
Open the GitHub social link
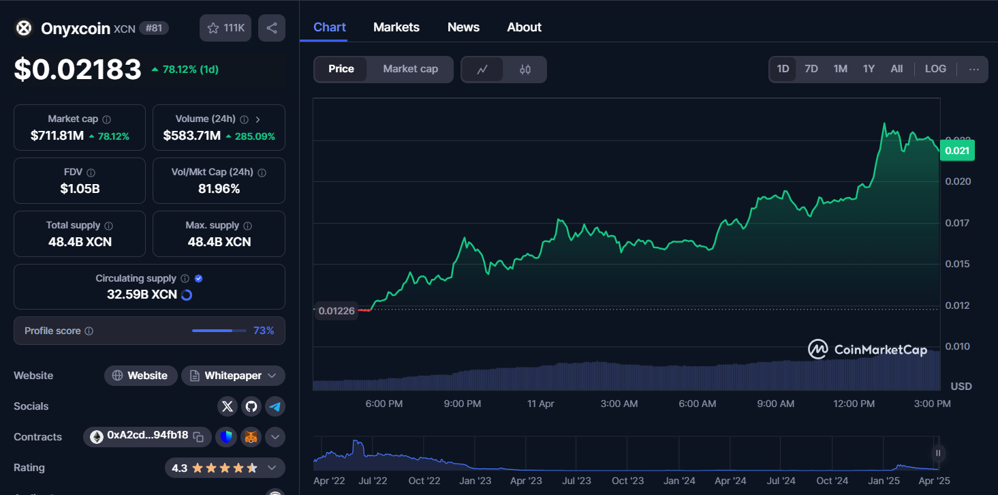(x=251, y=406)
